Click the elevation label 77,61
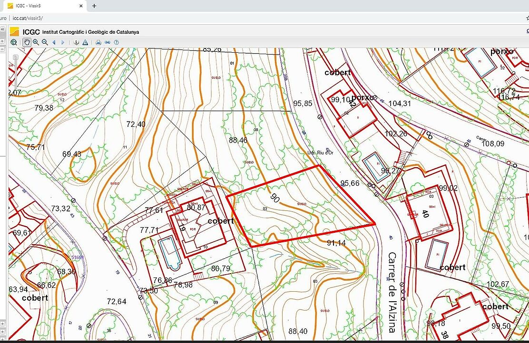The height and width of the screenshot is (343, 529). [154, 210]
